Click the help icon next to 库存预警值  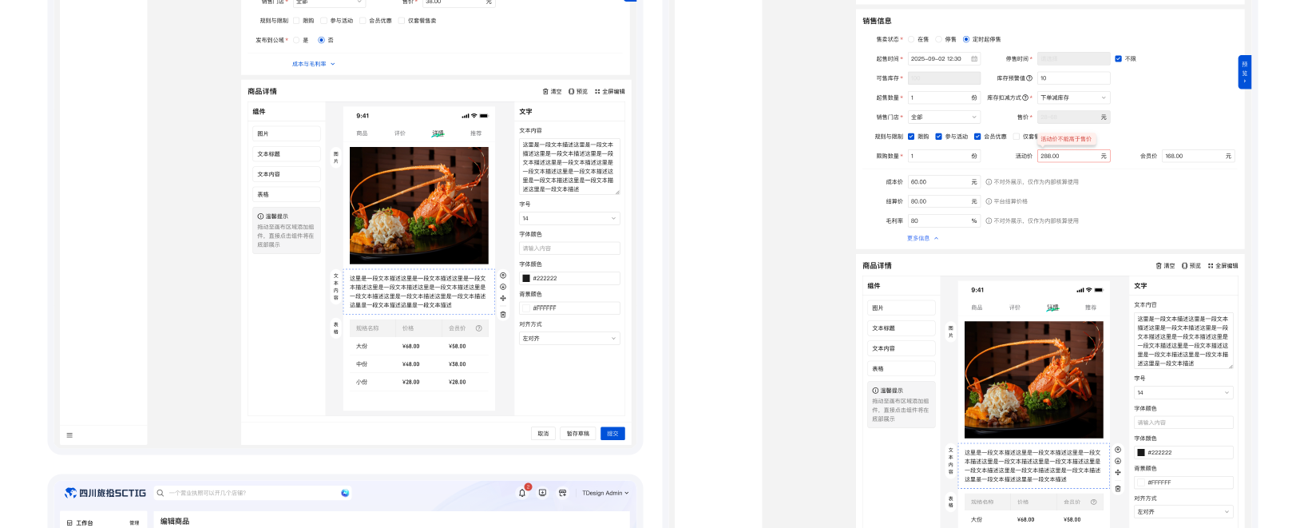coord(1029,78)
